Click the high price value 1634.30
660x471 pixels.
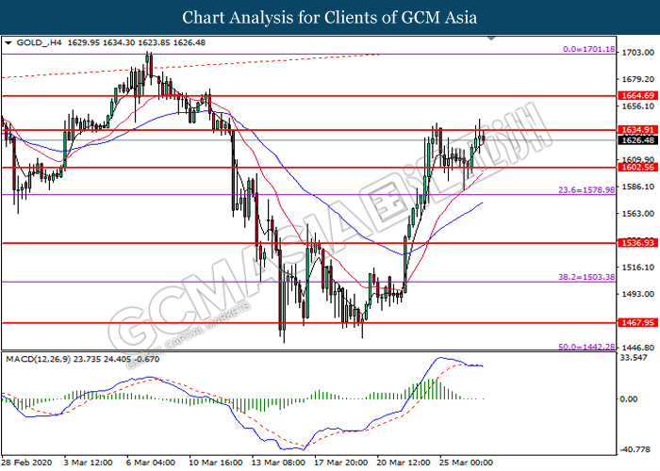(x=119, y=43)
